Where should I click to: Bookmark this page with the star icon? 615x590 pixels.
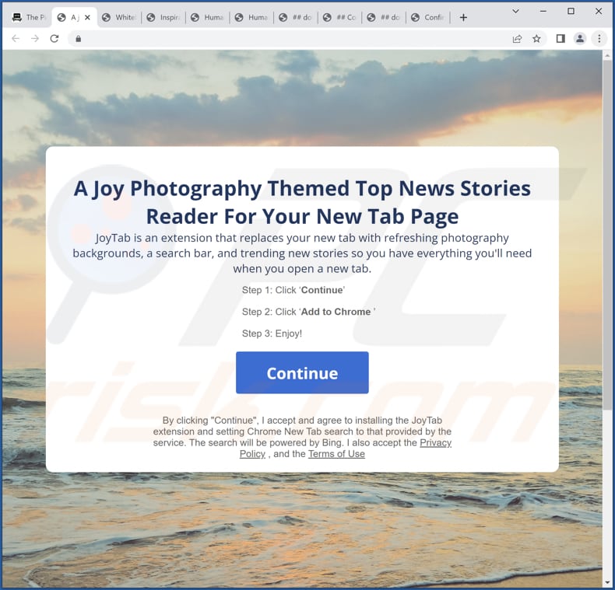tap(536, 38)
